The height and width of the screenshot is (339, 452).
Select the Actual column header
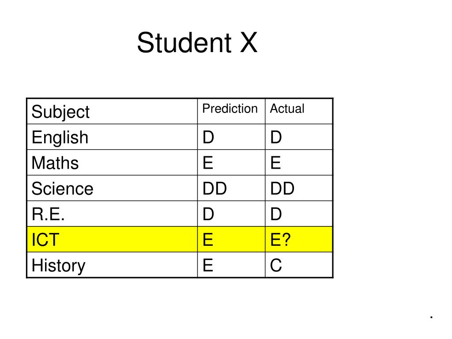(x=299, y=111)
